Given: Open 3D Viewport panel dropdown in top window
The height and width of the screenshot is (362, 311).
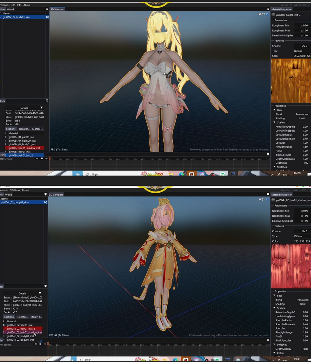Looking at the screenshot, I should 268,9.
